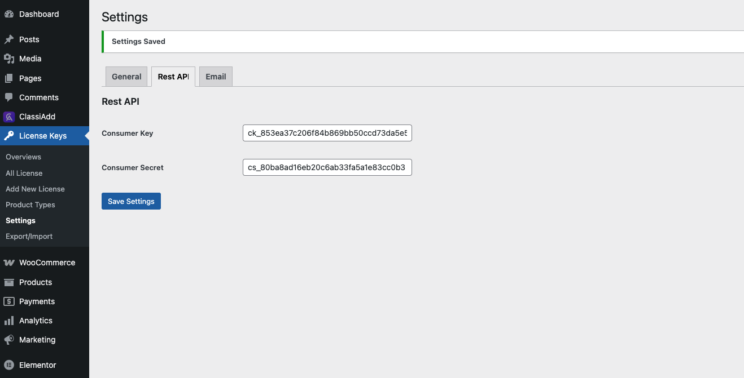
Task: Open the Email settings tab
Action: [x=215, y=76]
